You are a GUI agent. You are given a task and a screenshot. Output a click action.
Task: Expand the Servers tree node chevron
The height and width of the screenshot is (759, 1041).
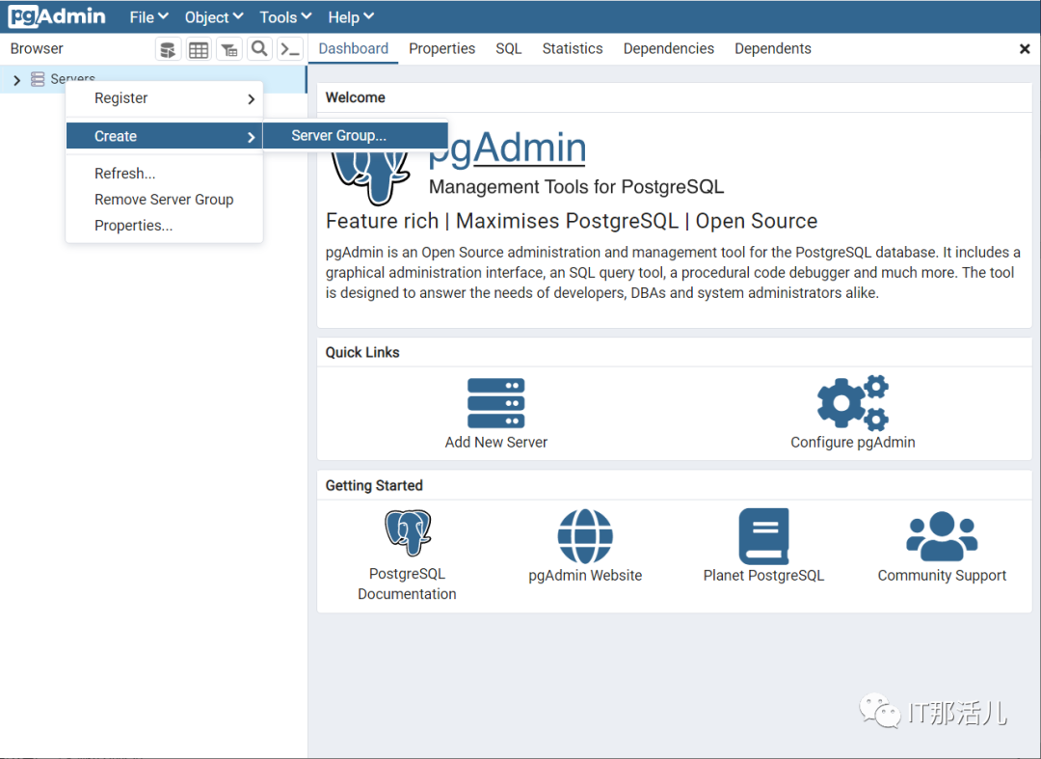tap(16, 80)
